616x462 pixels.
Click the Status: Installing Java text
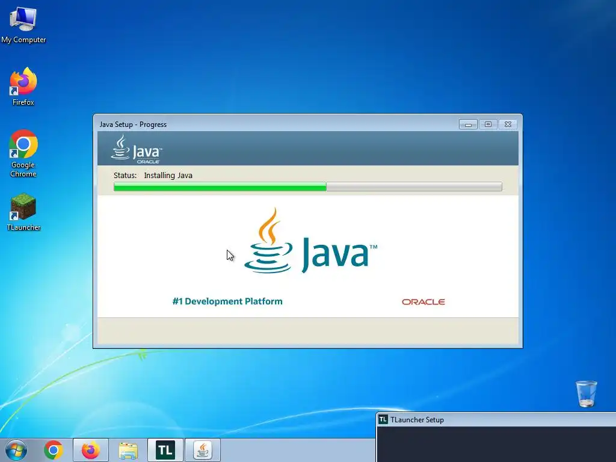tap(153, 175)
